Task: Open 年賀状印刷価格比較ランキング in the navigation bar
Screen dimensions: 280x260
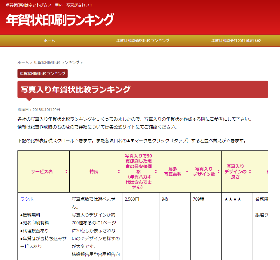Action: point(142,41)
